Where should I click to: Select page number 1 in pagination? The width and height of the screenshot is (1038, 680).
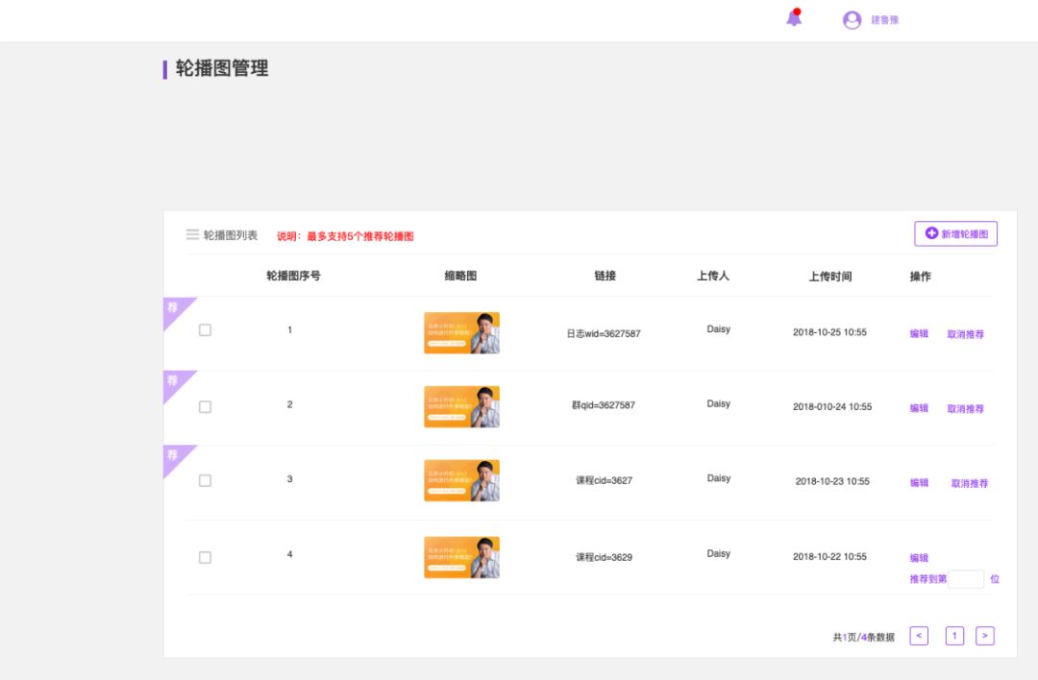(x=954, y=636)
